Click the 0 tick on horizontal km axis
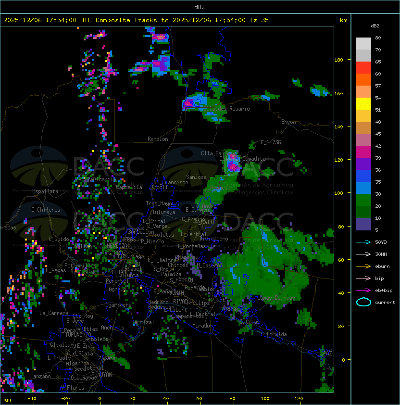The image size is (400, 405). click(100, 398)
